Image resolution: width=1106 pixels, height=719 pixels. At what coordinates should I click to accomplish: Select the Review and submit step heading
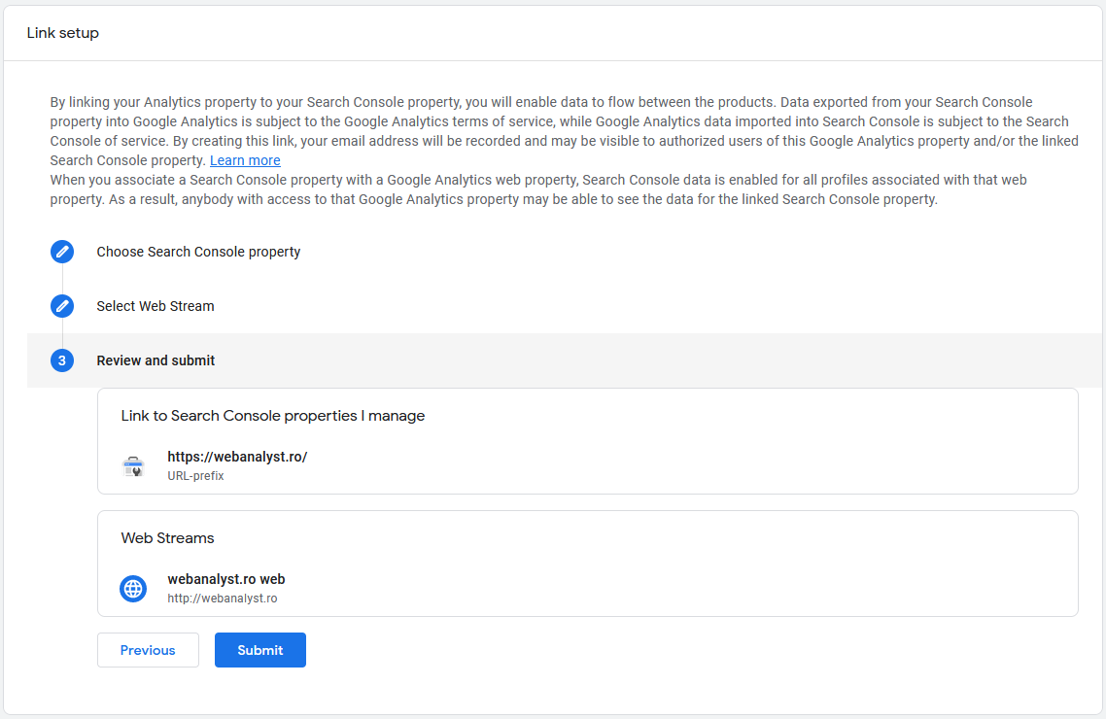156,360
